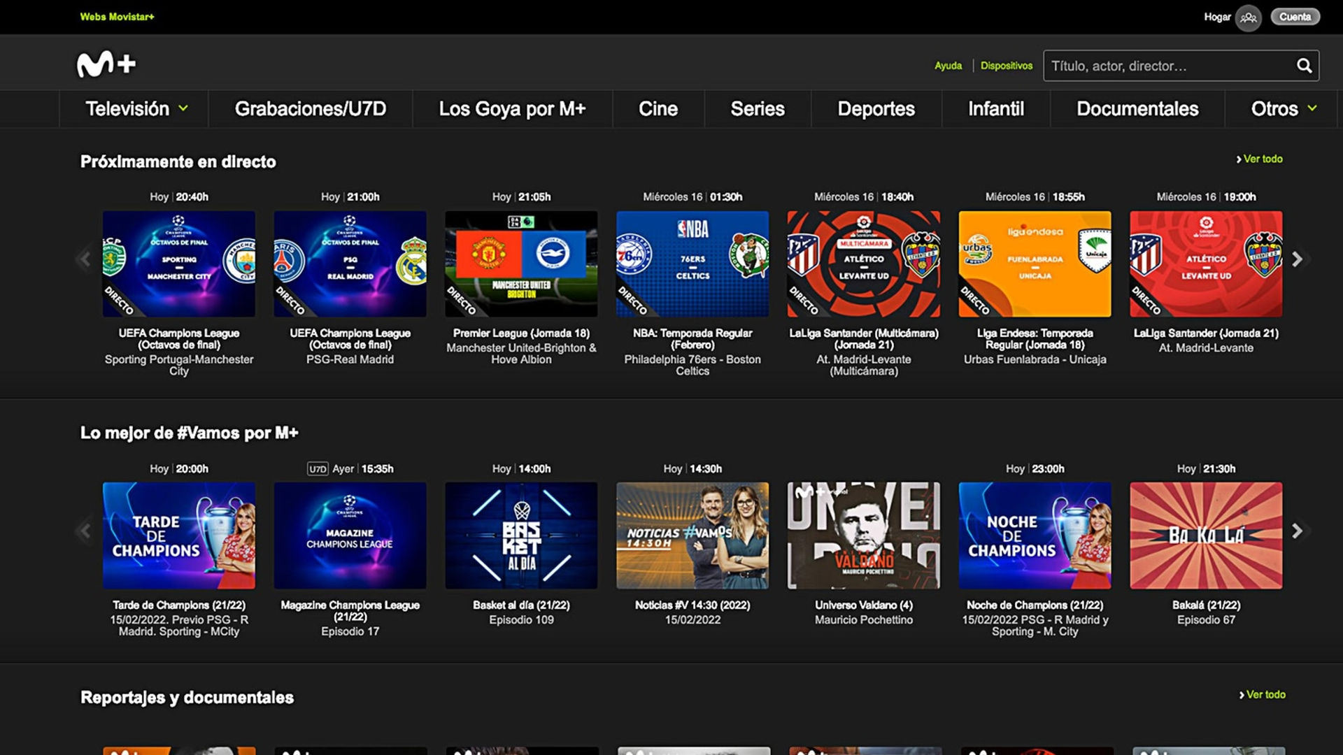1343x755 pixels.
Task: Open the Infantil section
Action: (x=996, y=109)
